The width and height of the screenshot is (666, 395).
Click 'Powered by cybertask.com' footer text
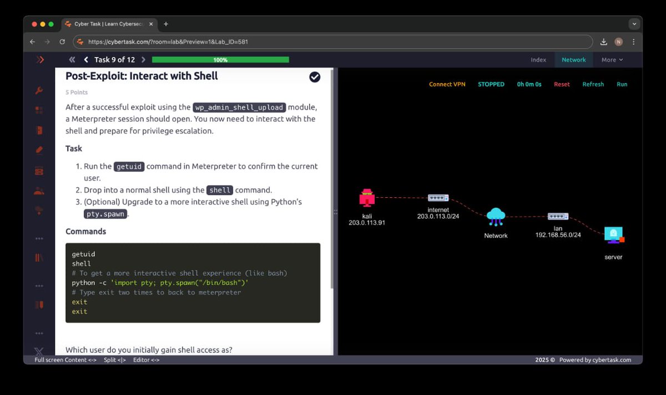coord(595,360)
